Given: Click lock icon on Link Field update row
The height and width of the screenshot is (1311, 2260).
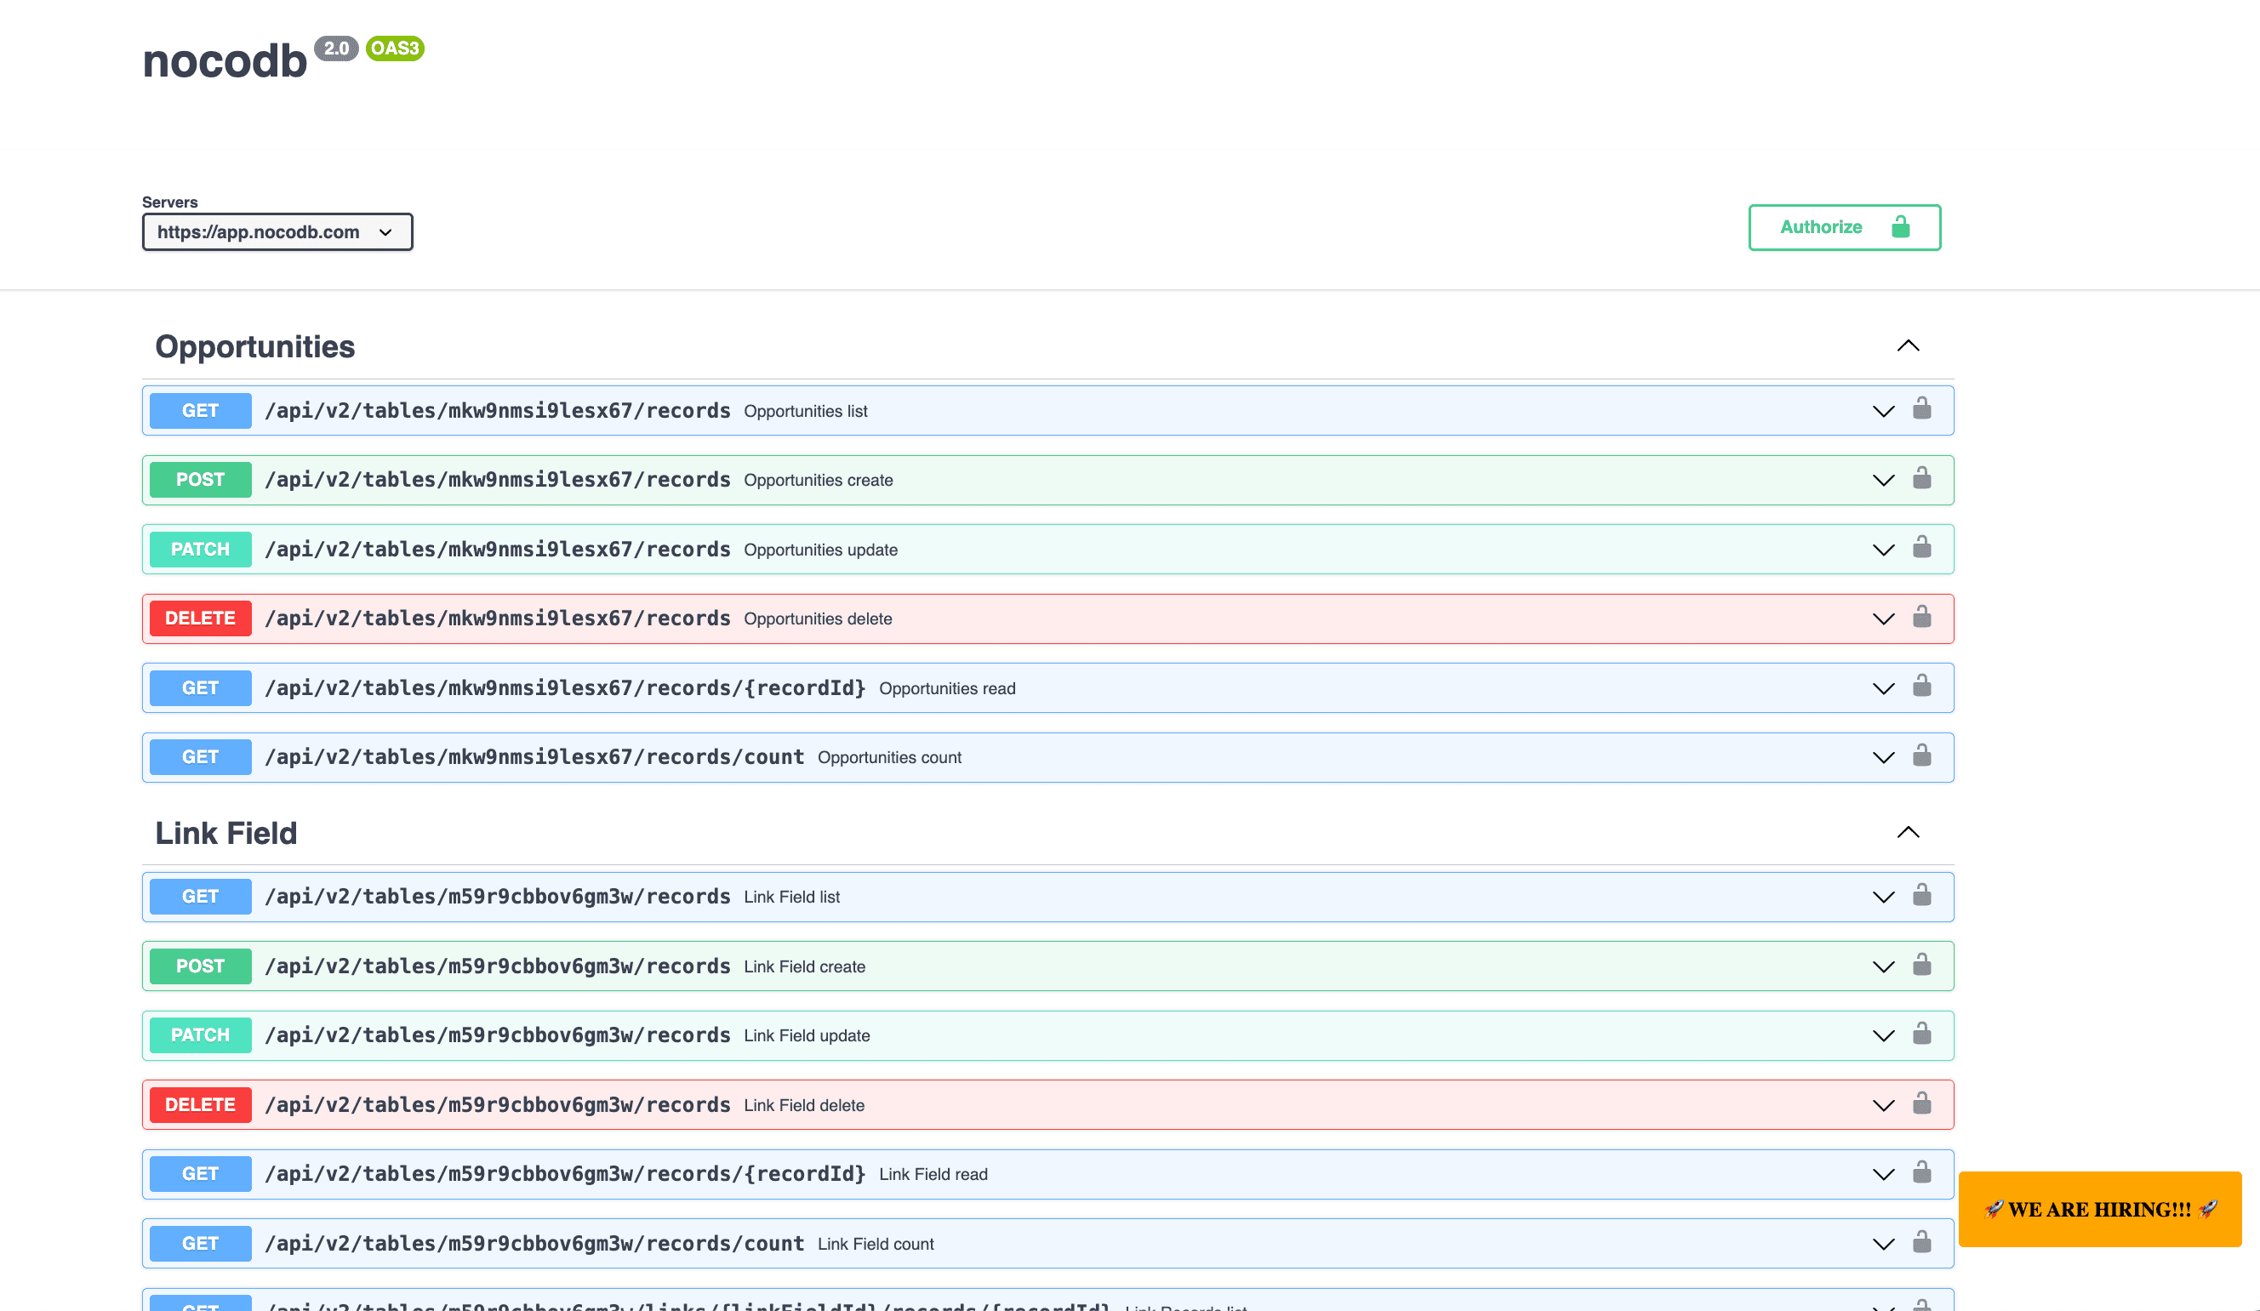Looking at the screenshot, I should click(1921, 1035).
